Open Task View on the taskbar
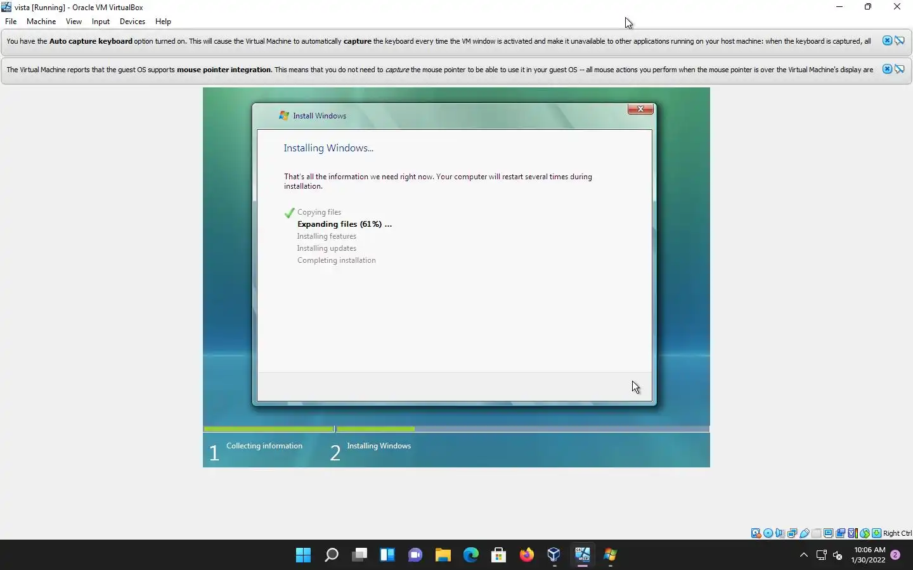Viewport: 913px width, 570px height. point(359,555)
